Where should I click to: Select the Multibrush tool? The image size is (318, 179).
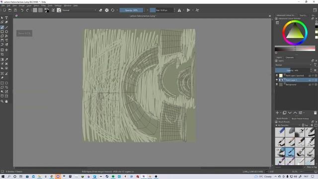6,44
